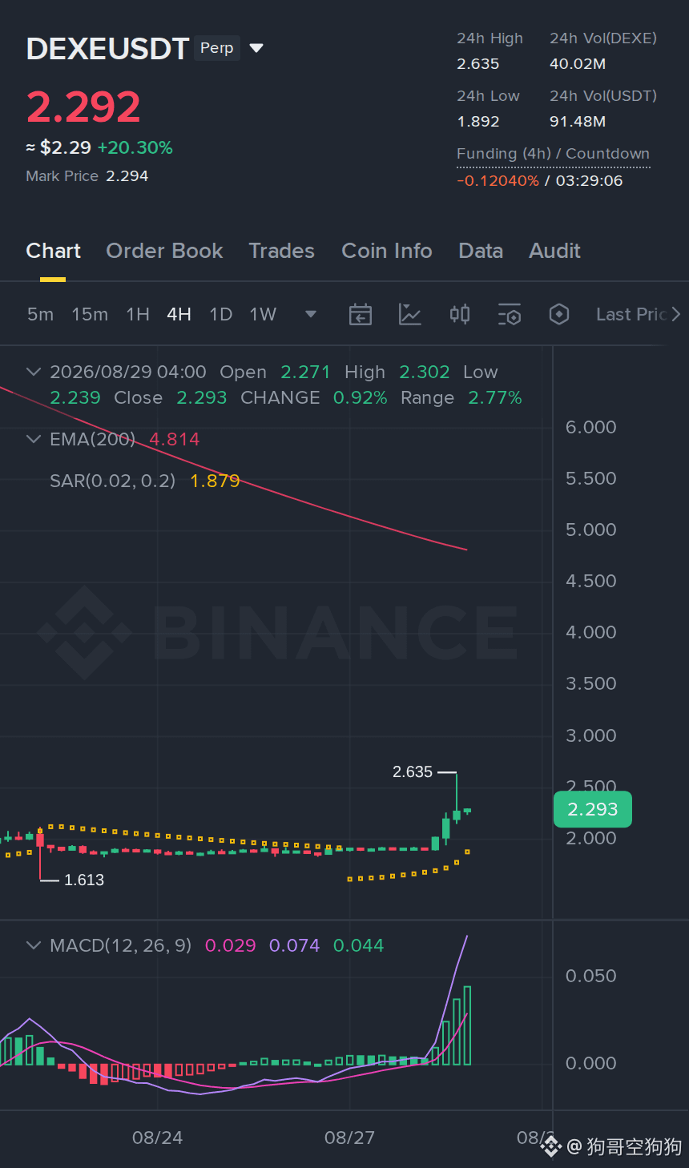The height and width of the screenshot is (1168, 689).
Task: Select the 1D timeframe
Action: 220,314
